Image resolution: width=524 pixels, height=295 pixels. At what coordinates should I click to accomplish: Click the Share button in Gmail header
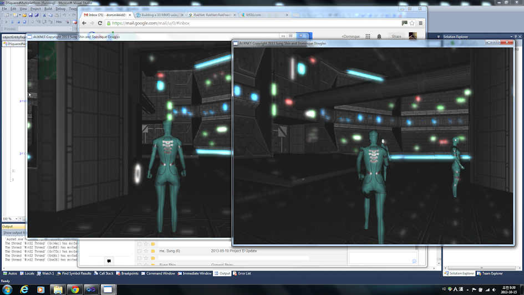tap(396, 36)
